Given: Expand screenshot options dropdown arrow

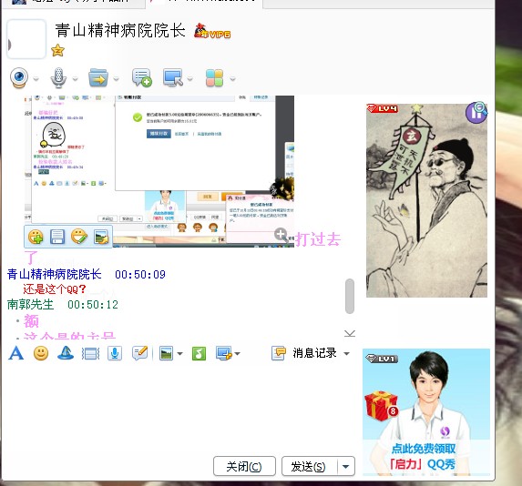Looking at the screenshot, I should [x=238, y=354].
